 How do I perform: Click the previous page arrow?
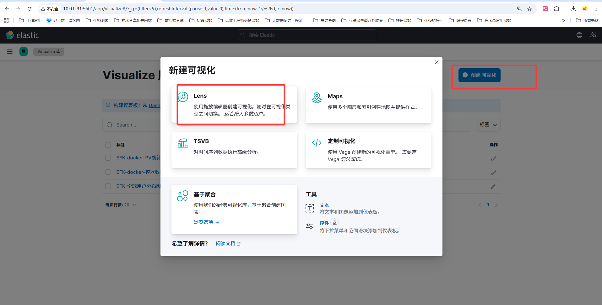coord(480,205)
